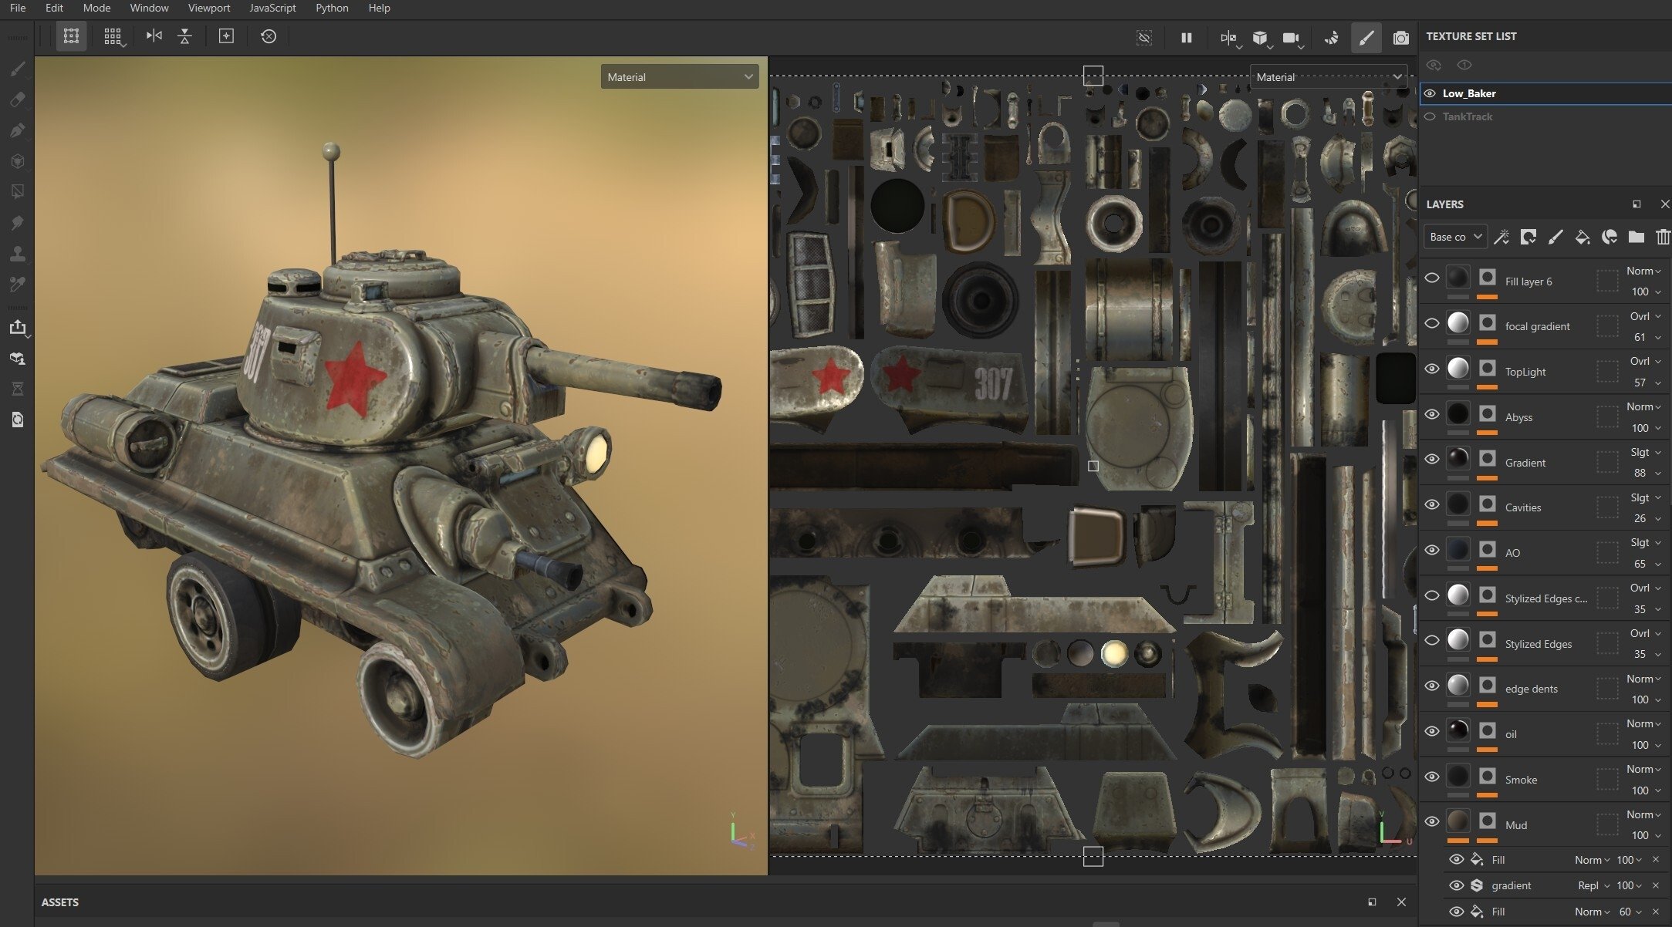Image resolution: width=1672 pixels, height=927 pixels.
Task: Change blend mode of focal gradient layer
Action: pos(1645,316)
